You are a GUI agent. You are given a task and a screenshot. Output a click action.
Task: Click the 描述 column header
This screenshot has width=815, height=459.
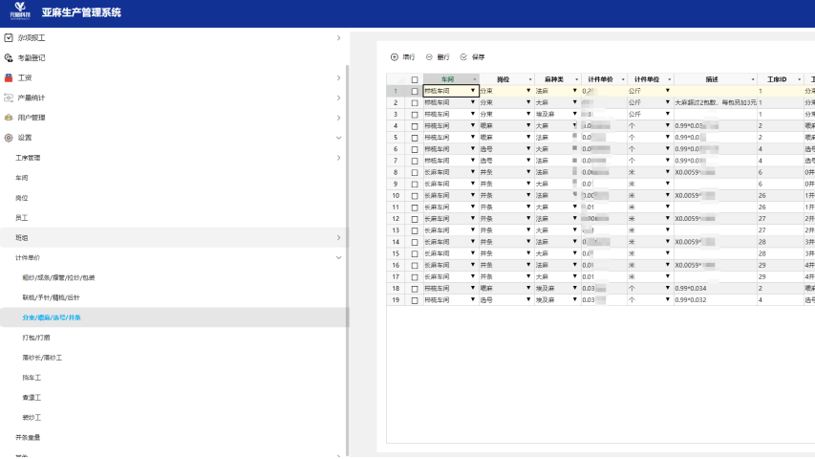coord(711,79)
